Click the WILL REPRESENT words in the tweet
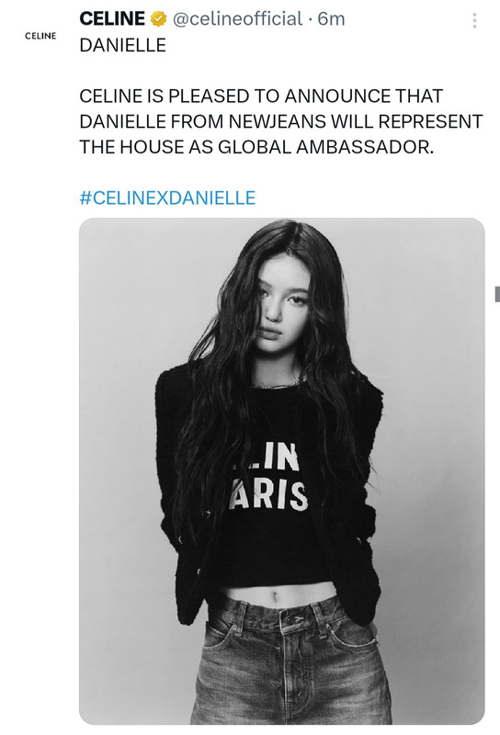 tap(406, 121)
